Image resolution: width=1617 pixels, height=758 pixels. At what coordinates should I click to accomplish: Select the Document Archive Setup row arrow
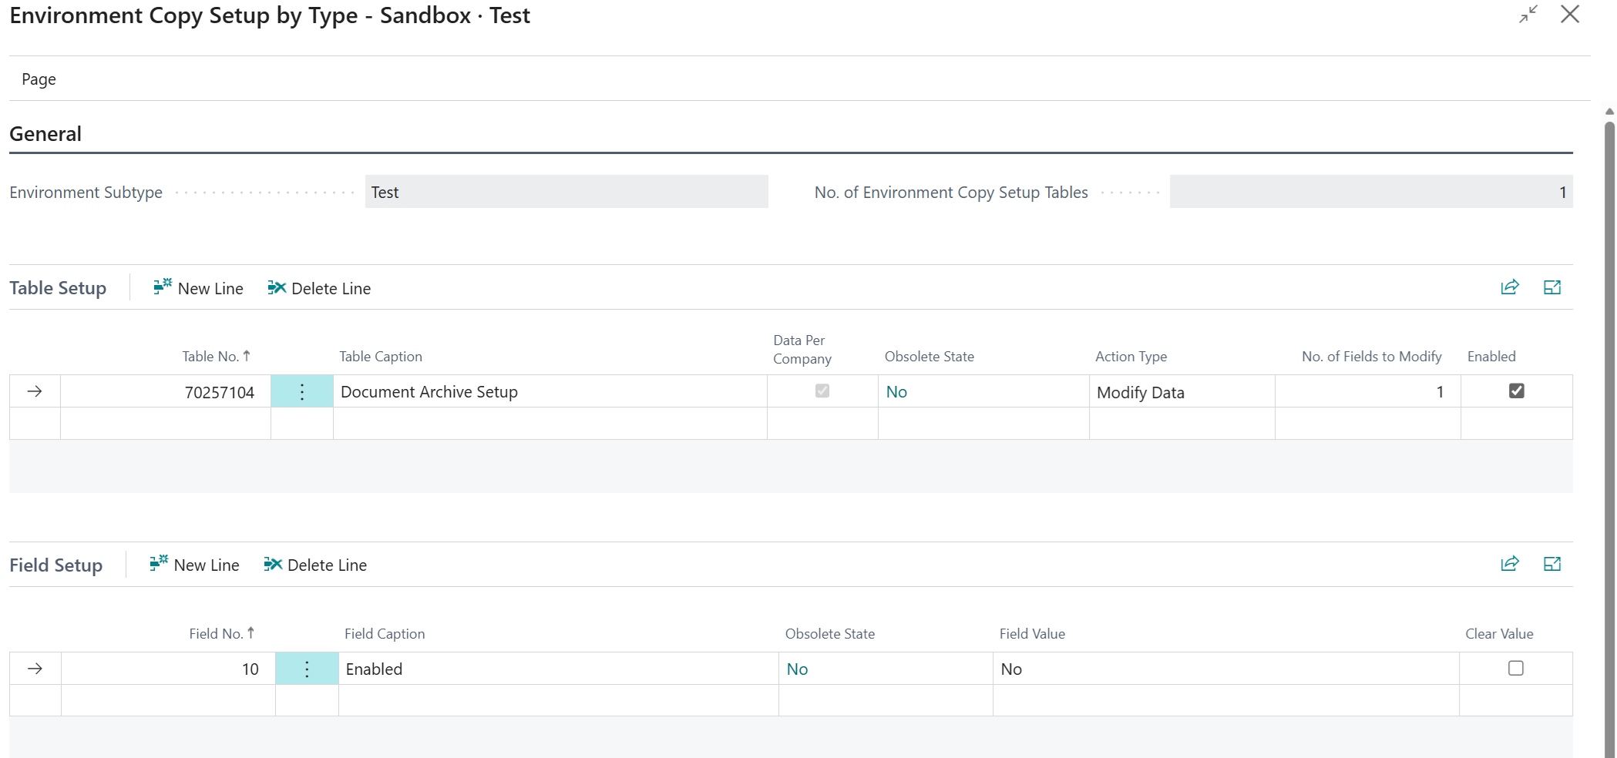pyautogui.click(x=35, y=392)
